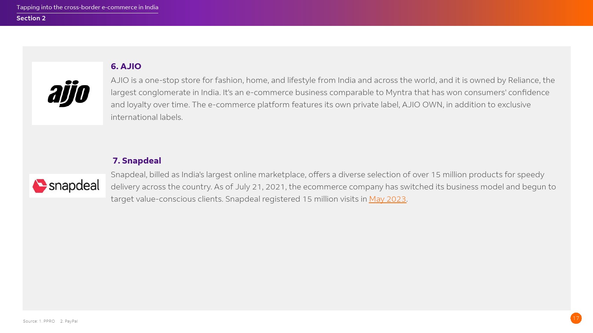593x333 pixels.
Task: Click the snapdeal wordmark text in logo
Action: click(74, 186)
